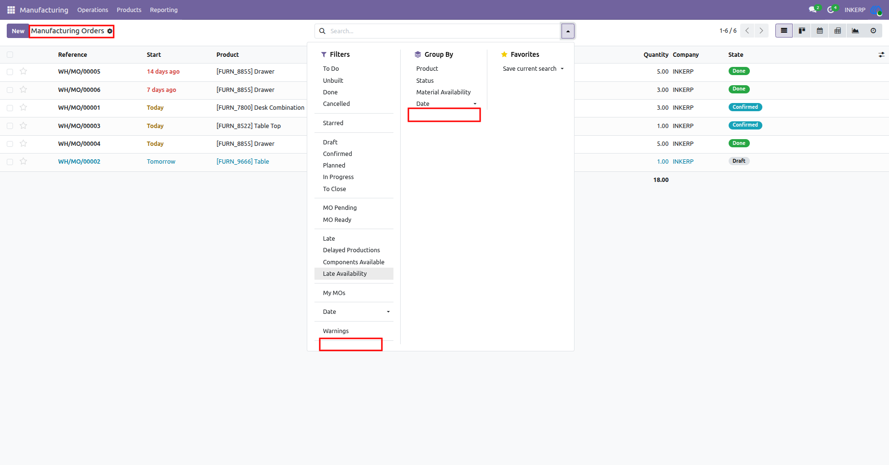The image size is (889, 465).
Task: Click the New button
Action: click(x=18, y=31)
